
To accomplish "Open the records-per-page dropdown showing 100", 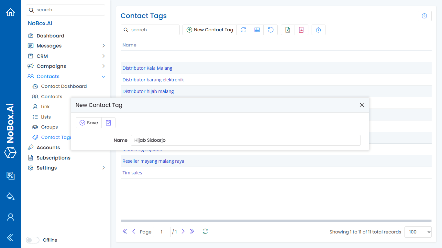I will [418, 232].
